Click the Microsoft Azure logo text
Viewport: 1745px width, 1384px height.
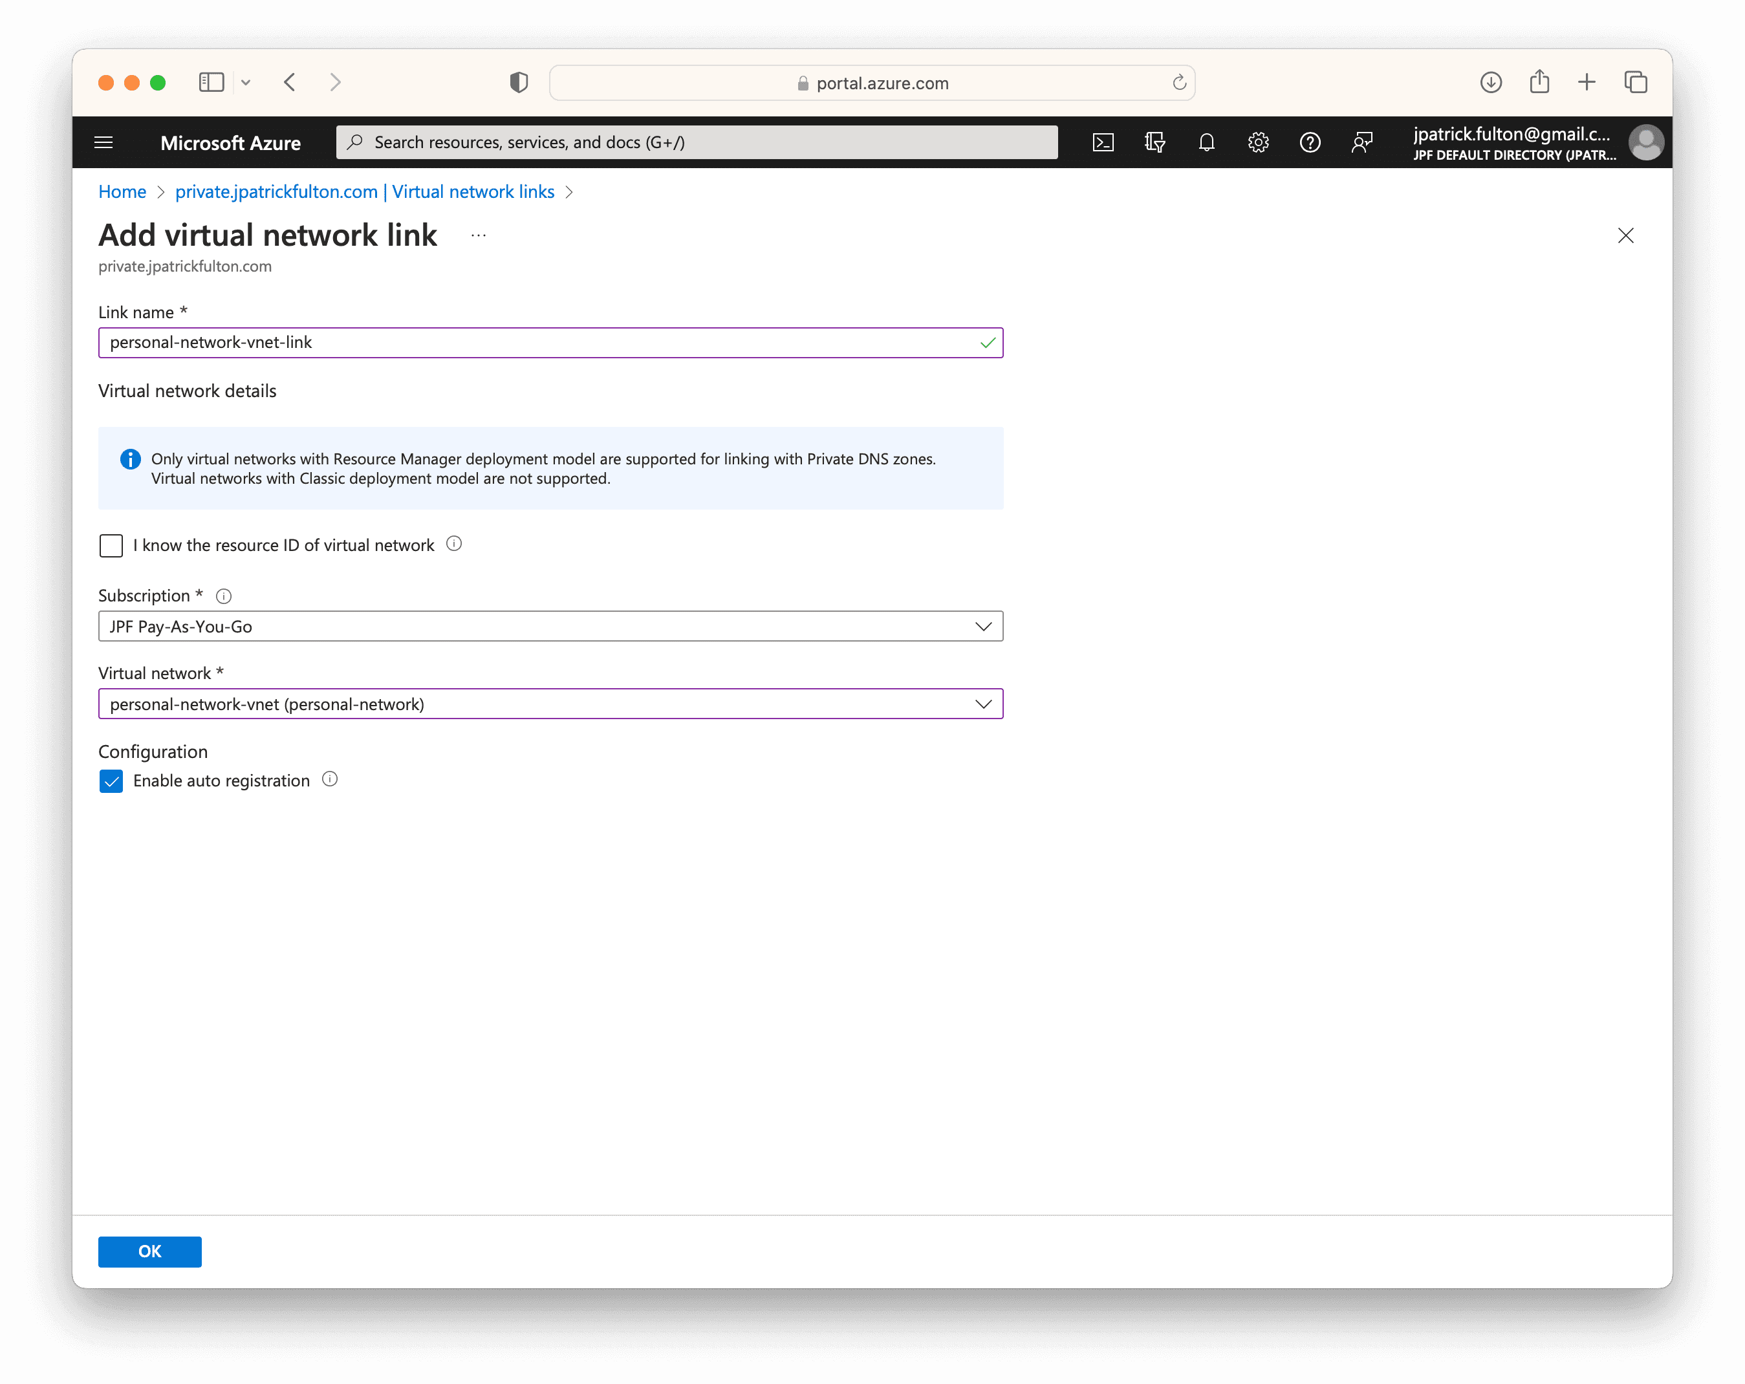[x=231, y=142]
